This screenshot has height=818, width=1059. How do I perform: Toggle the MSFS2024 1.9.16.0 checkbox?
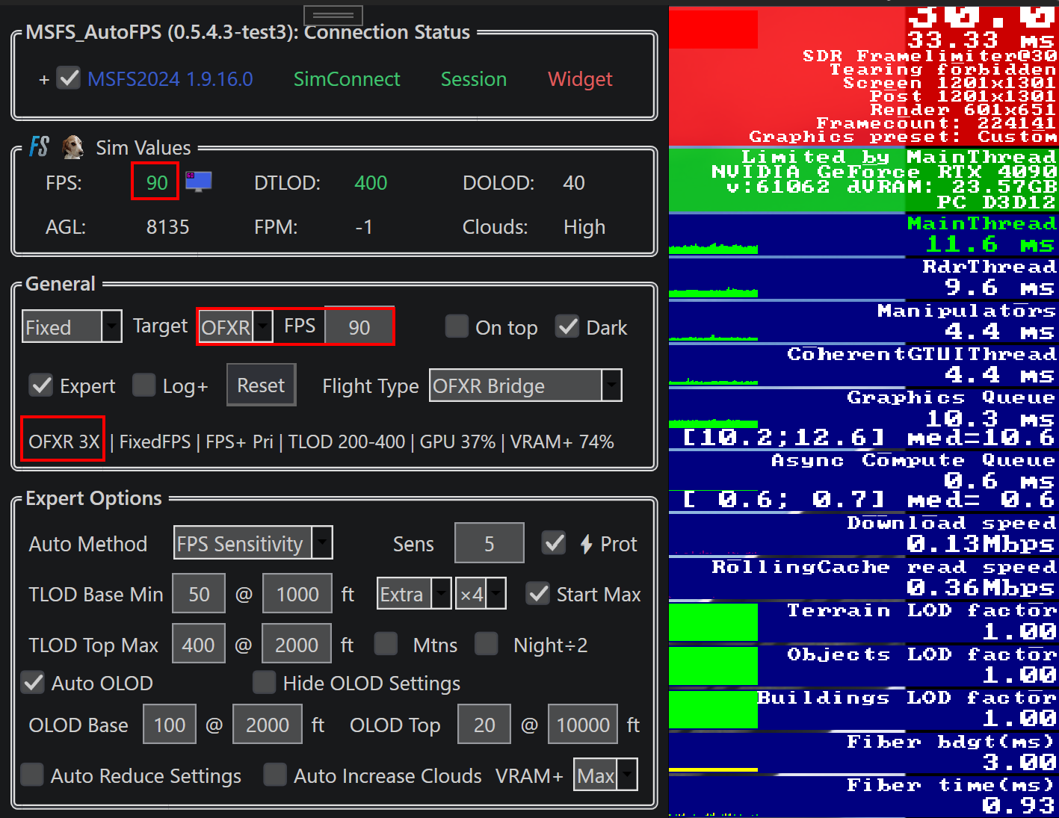coord(70,78)
